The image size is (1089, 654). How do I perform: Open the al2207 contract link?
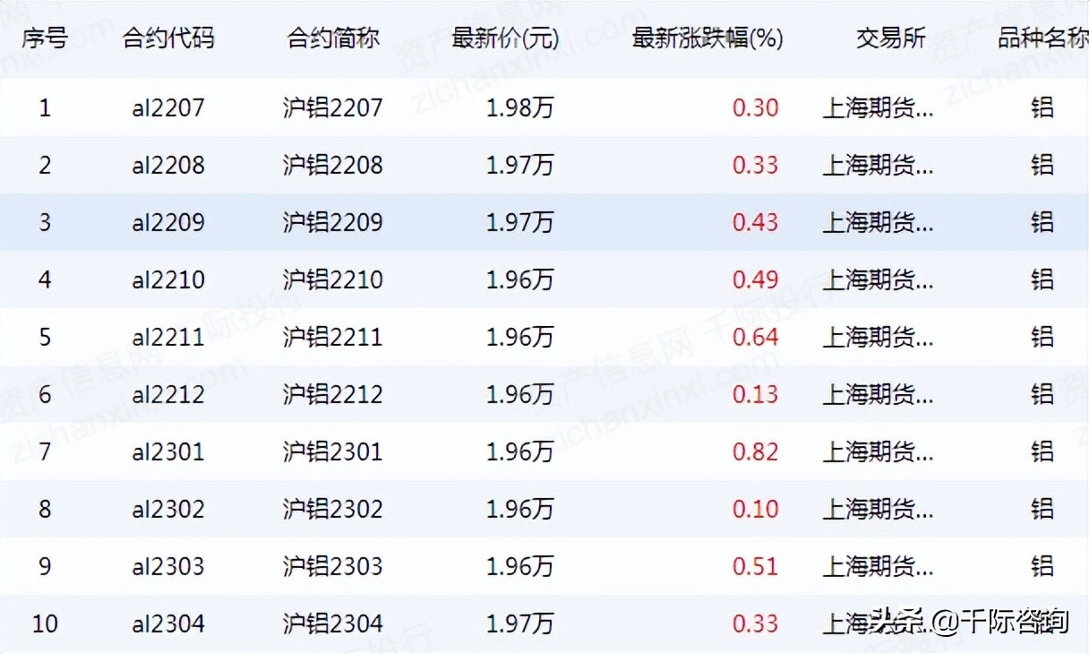tap(167, 108)
